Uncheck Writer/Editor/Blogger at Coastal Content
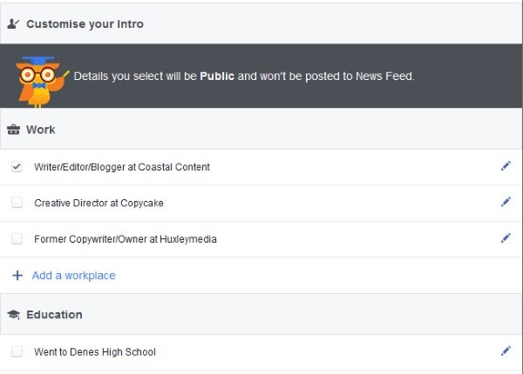 tap(17, 167)
